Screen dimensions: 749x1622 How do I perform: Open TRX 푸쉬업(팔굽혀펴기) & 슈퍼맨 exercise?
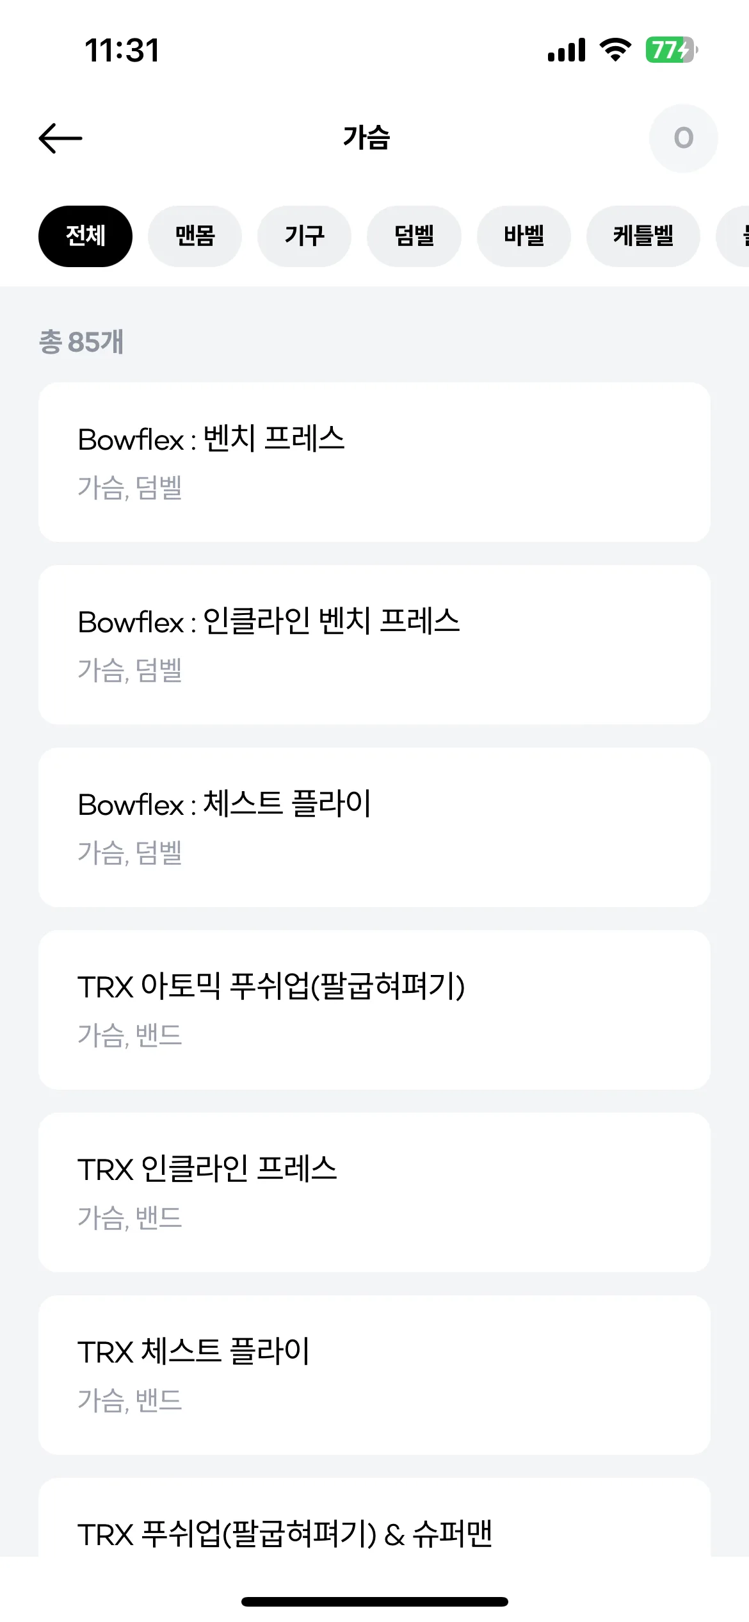[374, 1517]
